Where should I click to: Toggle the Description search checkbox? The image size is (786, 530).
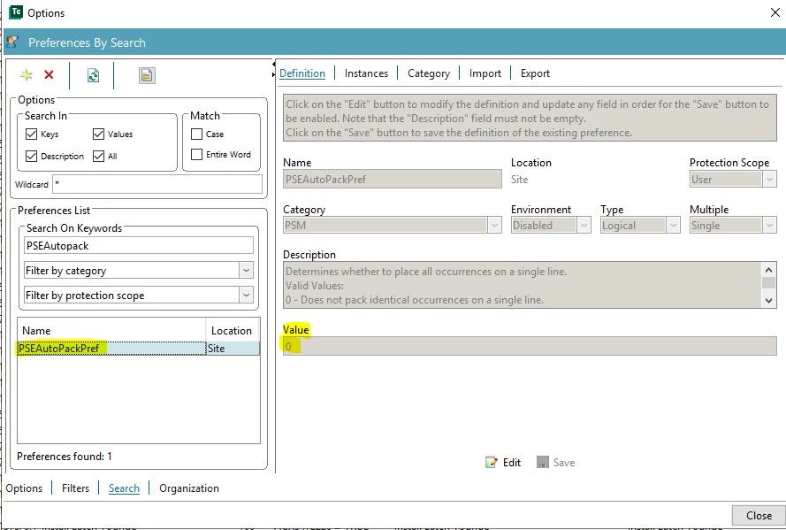click(x=32, y=157)
